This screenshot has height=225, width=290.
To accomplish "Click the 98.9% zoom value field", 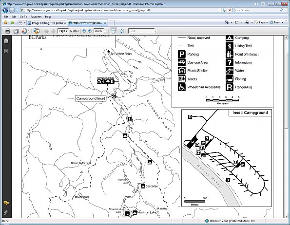I will point(98,31).
